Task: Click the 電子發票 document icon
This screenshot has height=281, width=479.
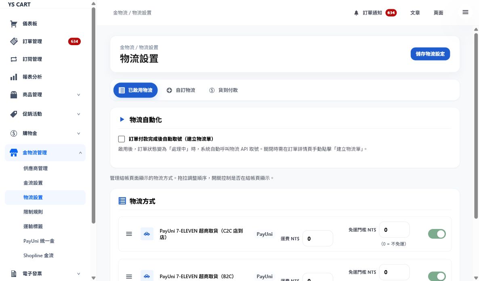Action: point(14,274)
